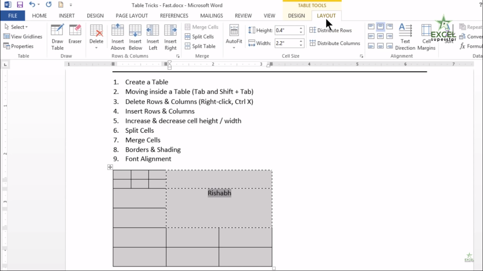Click the Table Tools LAYOUT tab
483x271 pixels.
click(326, 16)
